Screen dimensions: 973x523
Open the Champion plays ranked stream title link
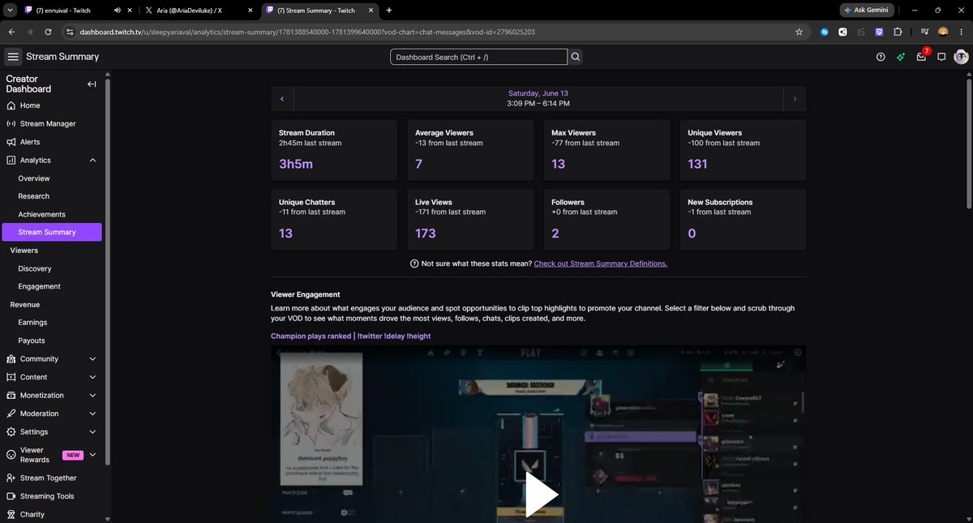[351, 336]
